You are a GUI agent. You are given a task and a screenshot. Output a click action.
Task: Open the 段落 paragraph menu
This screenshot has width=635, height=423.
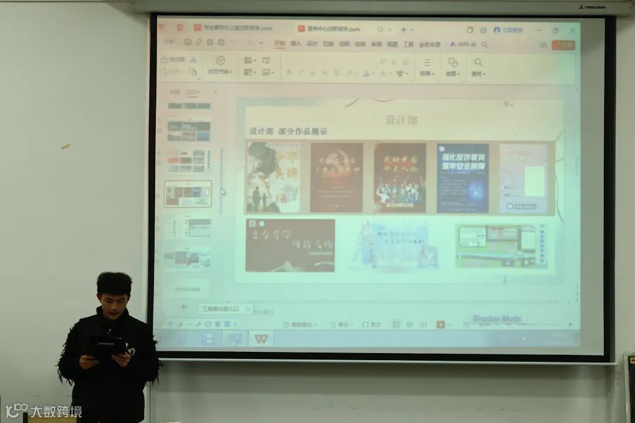(427, 67)
